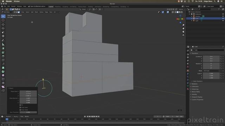
Task: Switch to the UV Editing workspace tab
Action: point(73,7)
